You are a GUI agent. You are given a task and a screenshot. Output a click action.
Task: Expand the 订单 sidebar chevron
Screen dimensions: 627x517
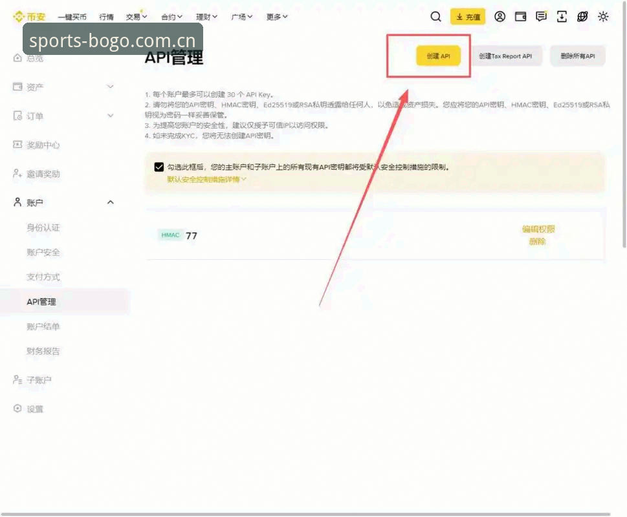(111, 116)
